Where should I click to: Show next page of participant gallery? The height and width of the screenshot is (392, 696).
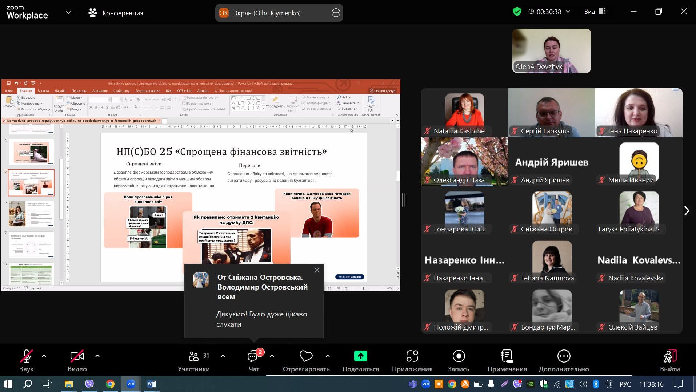click(687, 211)
